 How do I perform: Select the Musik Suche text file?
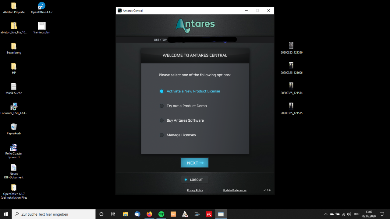pyautogui.click(x=14, y=89)
